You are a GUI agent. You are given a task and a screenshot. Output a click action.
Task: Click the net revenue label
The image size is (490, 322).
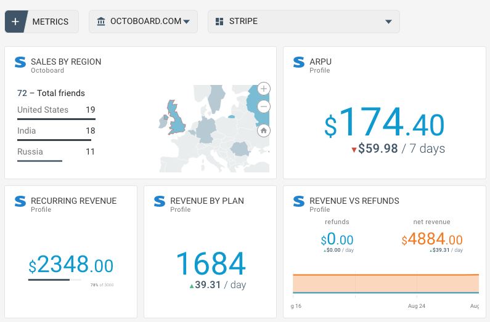(x=432, y=222)
